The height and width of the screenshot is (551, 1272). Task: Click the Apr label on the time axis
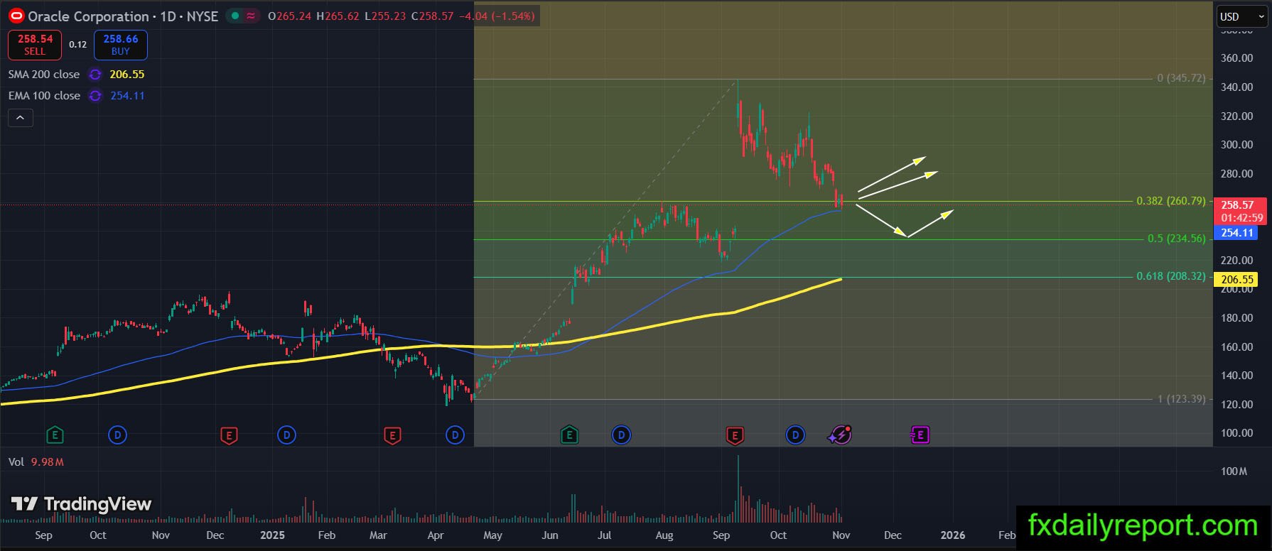pyautogui.click(x=436, y=535)
